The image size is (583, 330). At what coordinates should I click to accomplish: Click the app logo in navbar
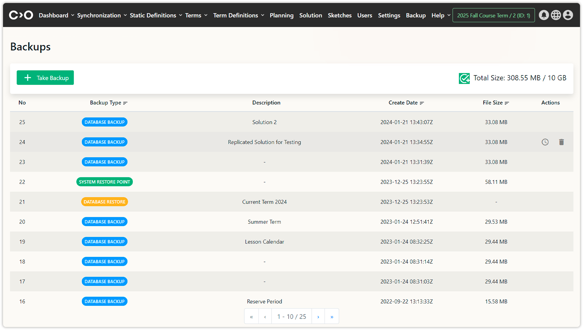(x=21, y=15)
